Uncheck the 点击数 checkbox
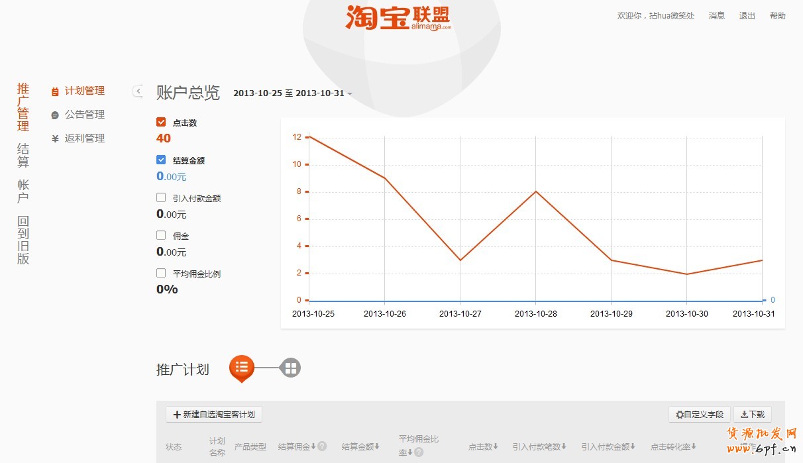Viewport: 803px width, 463px height. [161, 123]
